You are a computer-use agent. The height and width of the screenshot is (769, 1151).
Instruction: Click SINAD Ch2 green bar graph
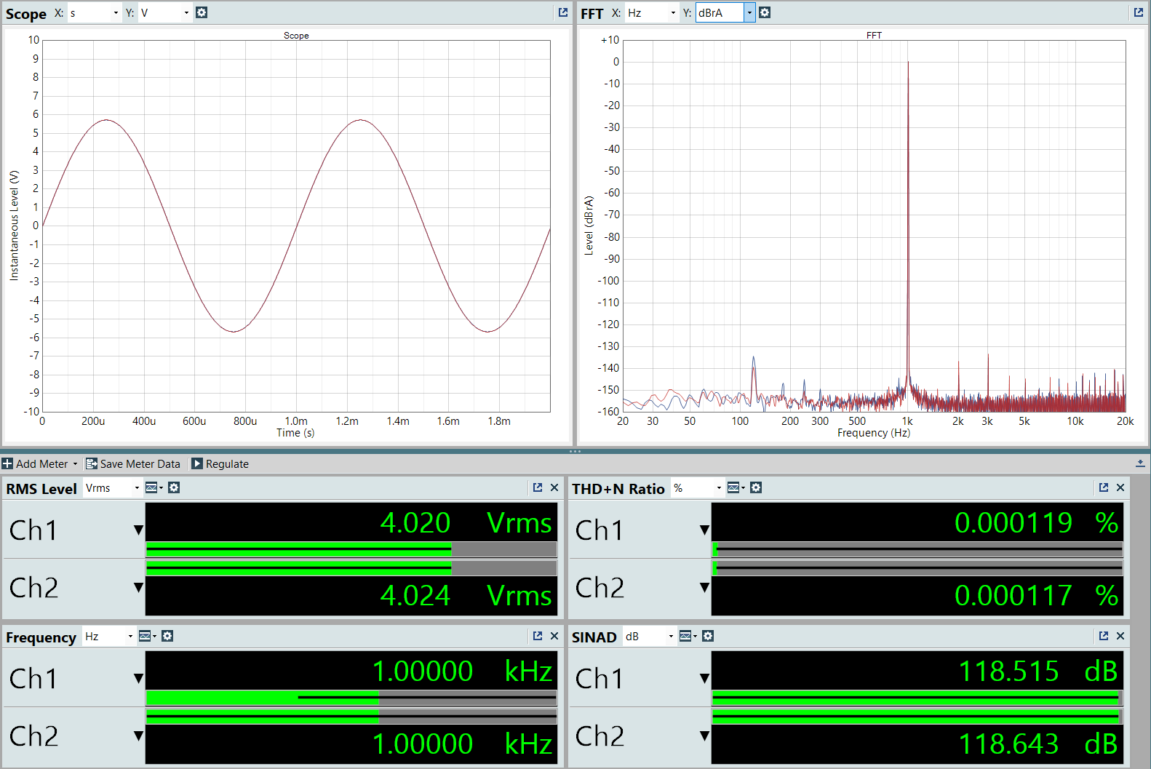[917, 717]
